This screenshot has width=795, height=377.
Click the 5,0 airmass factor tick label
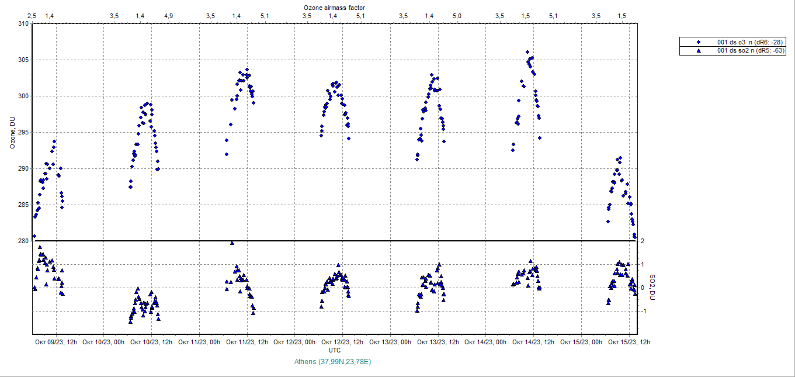tap(457, 16)
